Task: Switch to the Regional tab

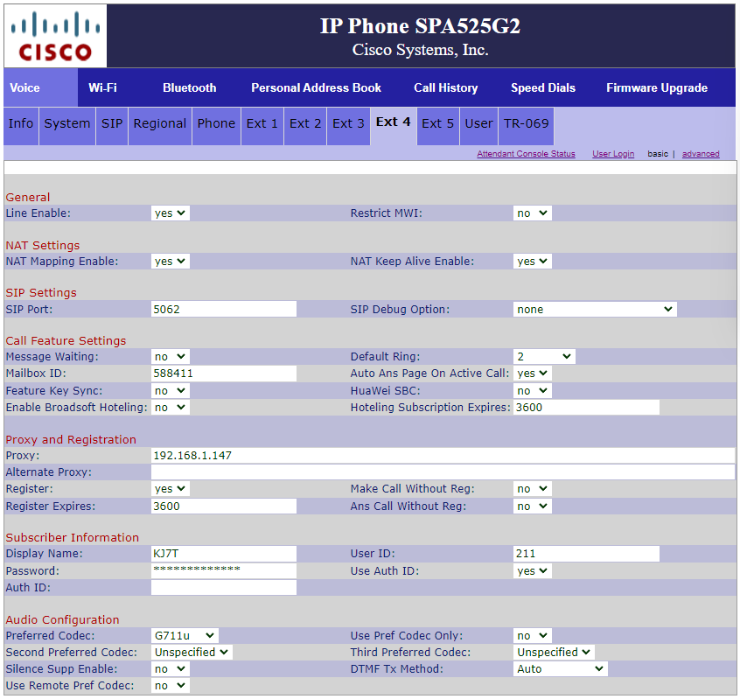Action: (x=159, y=124)
